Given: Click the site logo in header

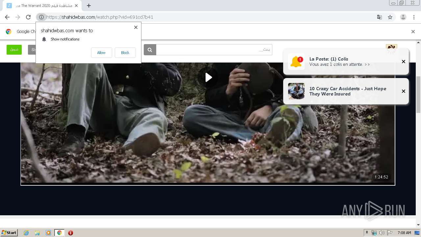Looking at the screenshot, I should point(391,49).
